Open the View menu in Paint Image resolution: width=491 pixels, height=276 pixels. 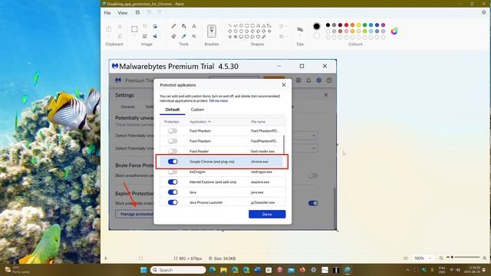(123, 13)
